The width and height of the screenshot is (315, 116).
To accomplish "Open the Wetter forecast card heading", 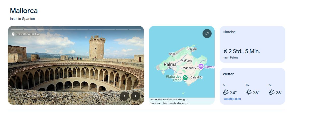I will [x=228, y=74].
